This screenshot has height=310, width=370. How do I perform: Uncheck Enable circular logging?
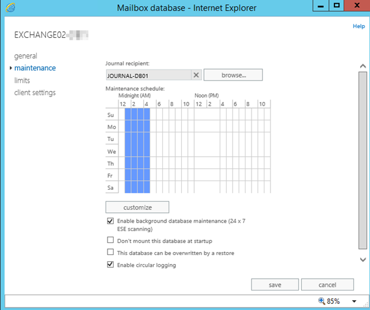[110, 264]
